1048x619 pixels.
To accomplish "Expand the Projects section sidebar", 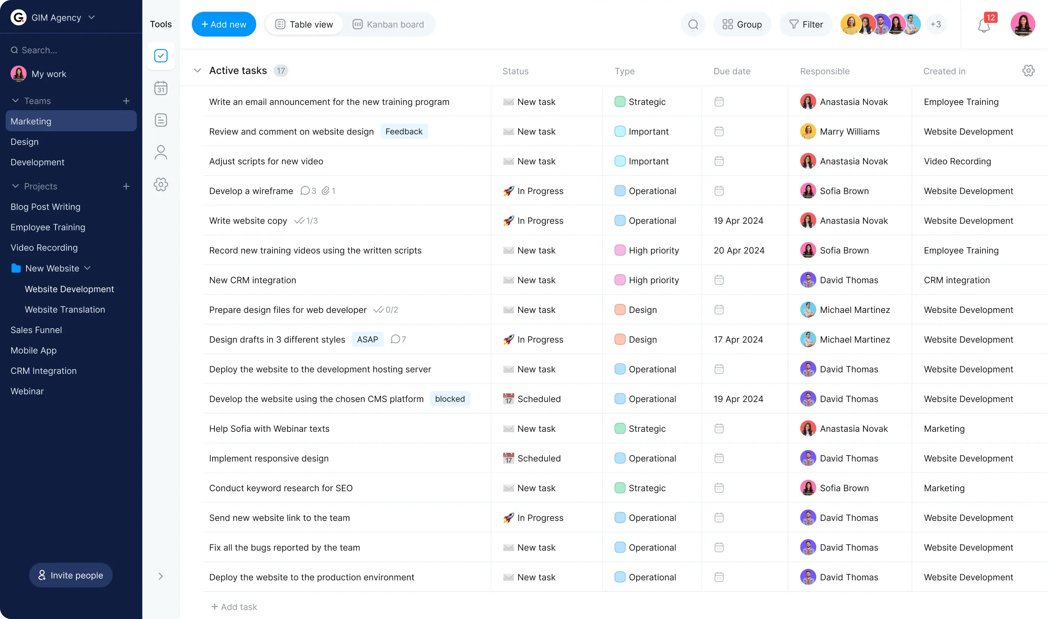I will click(16, 186).
